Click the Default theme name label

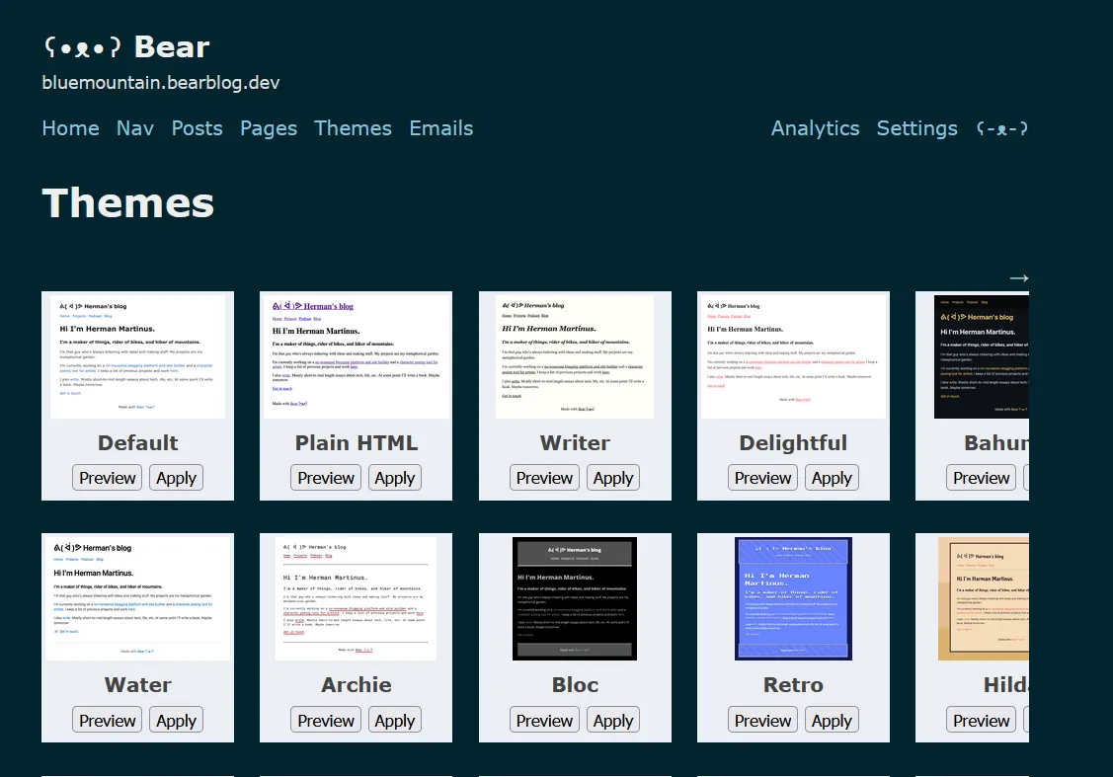pyautogui.click(x=137, y=442)
